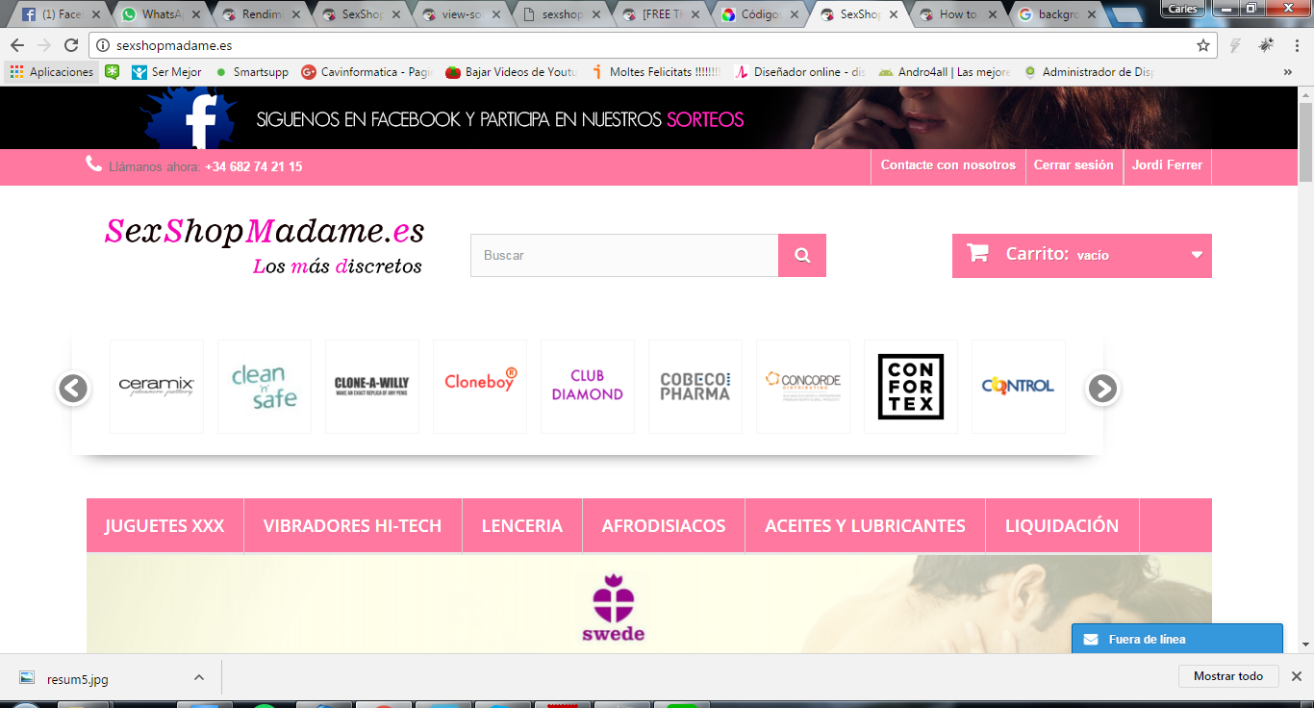1314x708 pixels.
Task: Open the Administrador de Disp bookmark
Action: pyautogui.click(x=1089, y=72)
